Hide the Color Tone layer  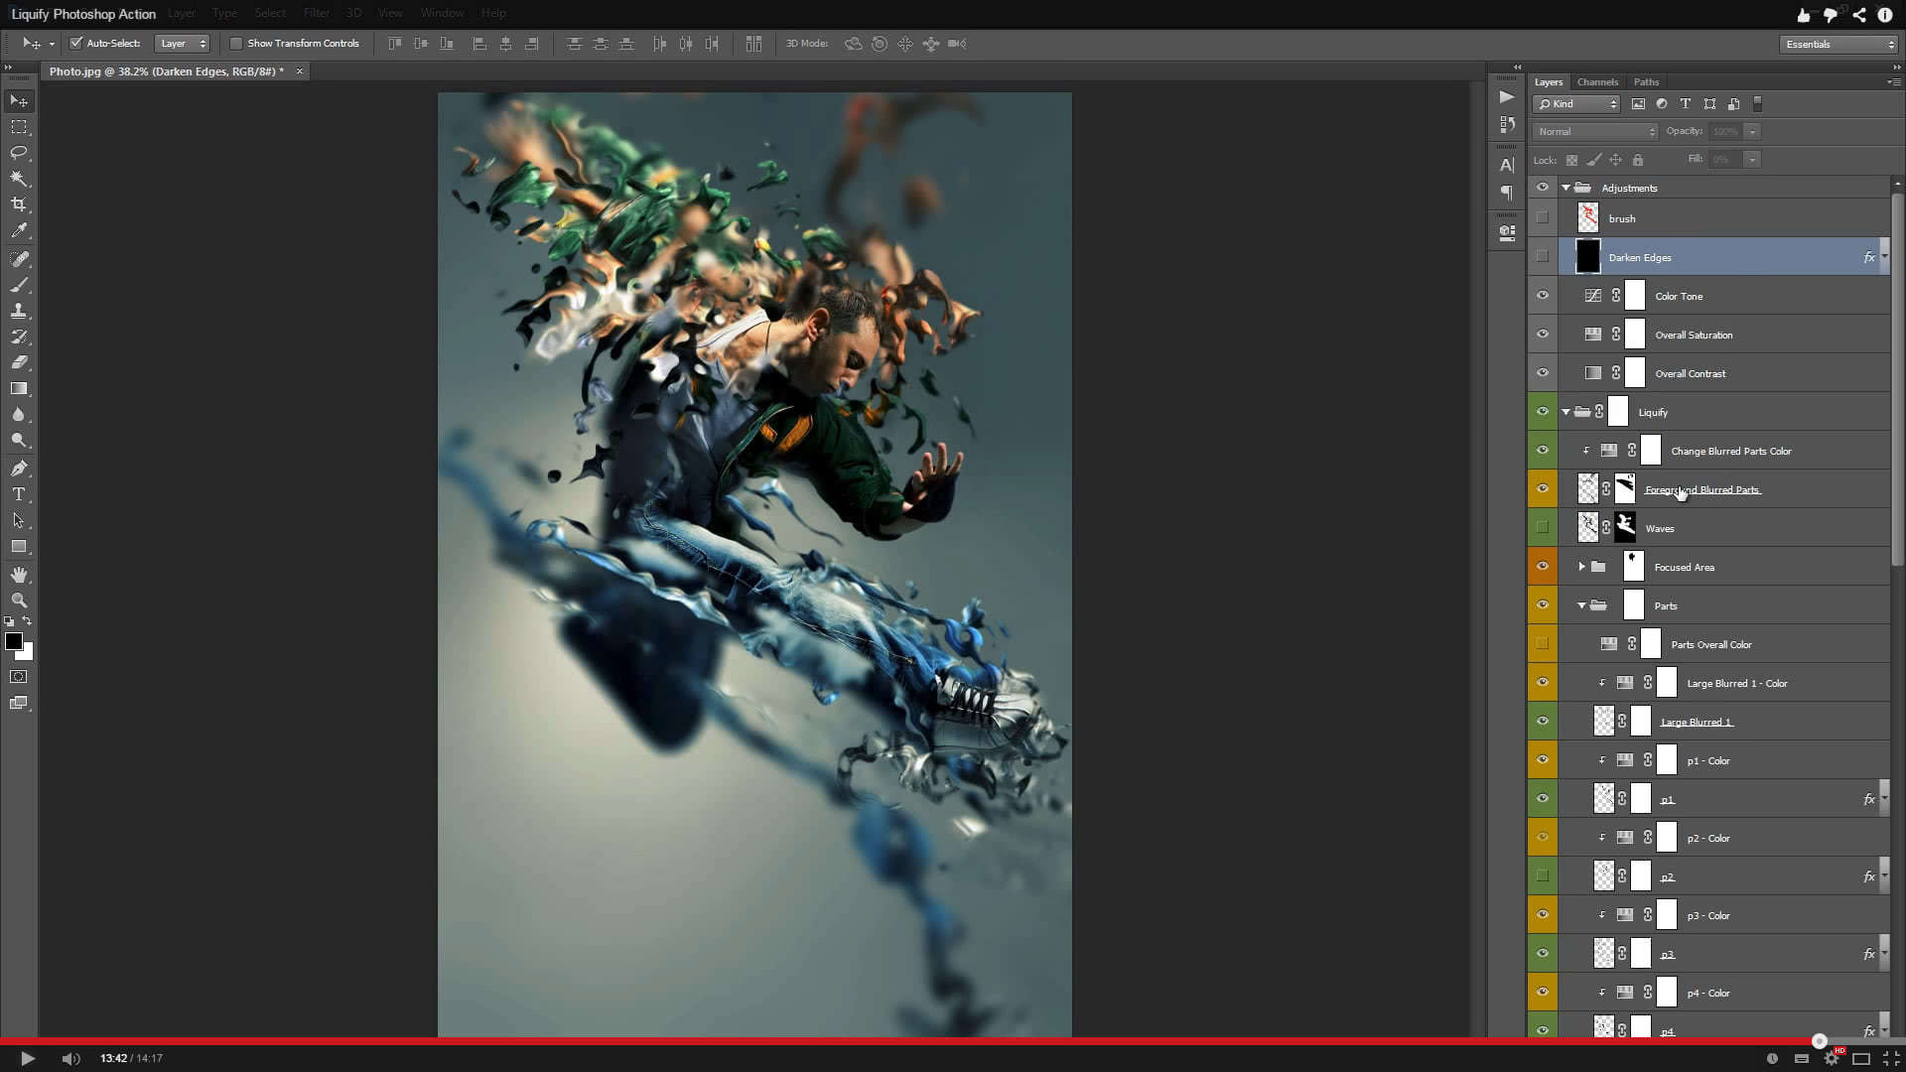[x=1542, y=296]
